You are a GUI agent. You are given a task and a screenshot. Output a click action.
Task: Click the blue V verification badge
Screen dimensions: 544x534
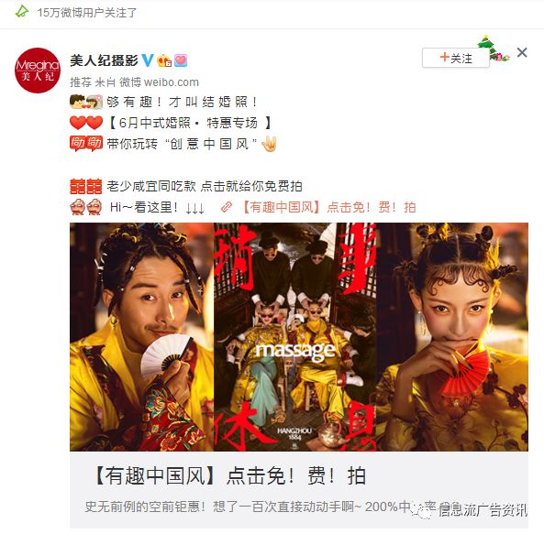click(148, 60)
